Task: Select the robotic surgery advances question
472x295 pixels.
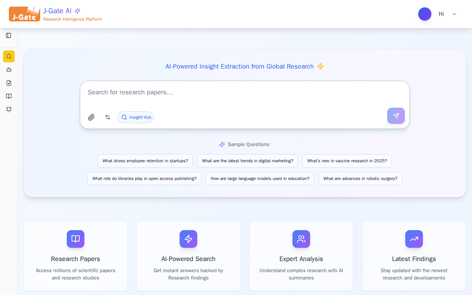Action: coord(360,178)
